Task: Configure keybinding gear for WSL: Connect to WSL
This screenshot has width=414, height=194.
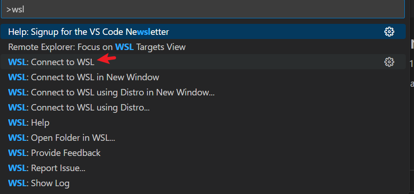Action: (389, 62)
